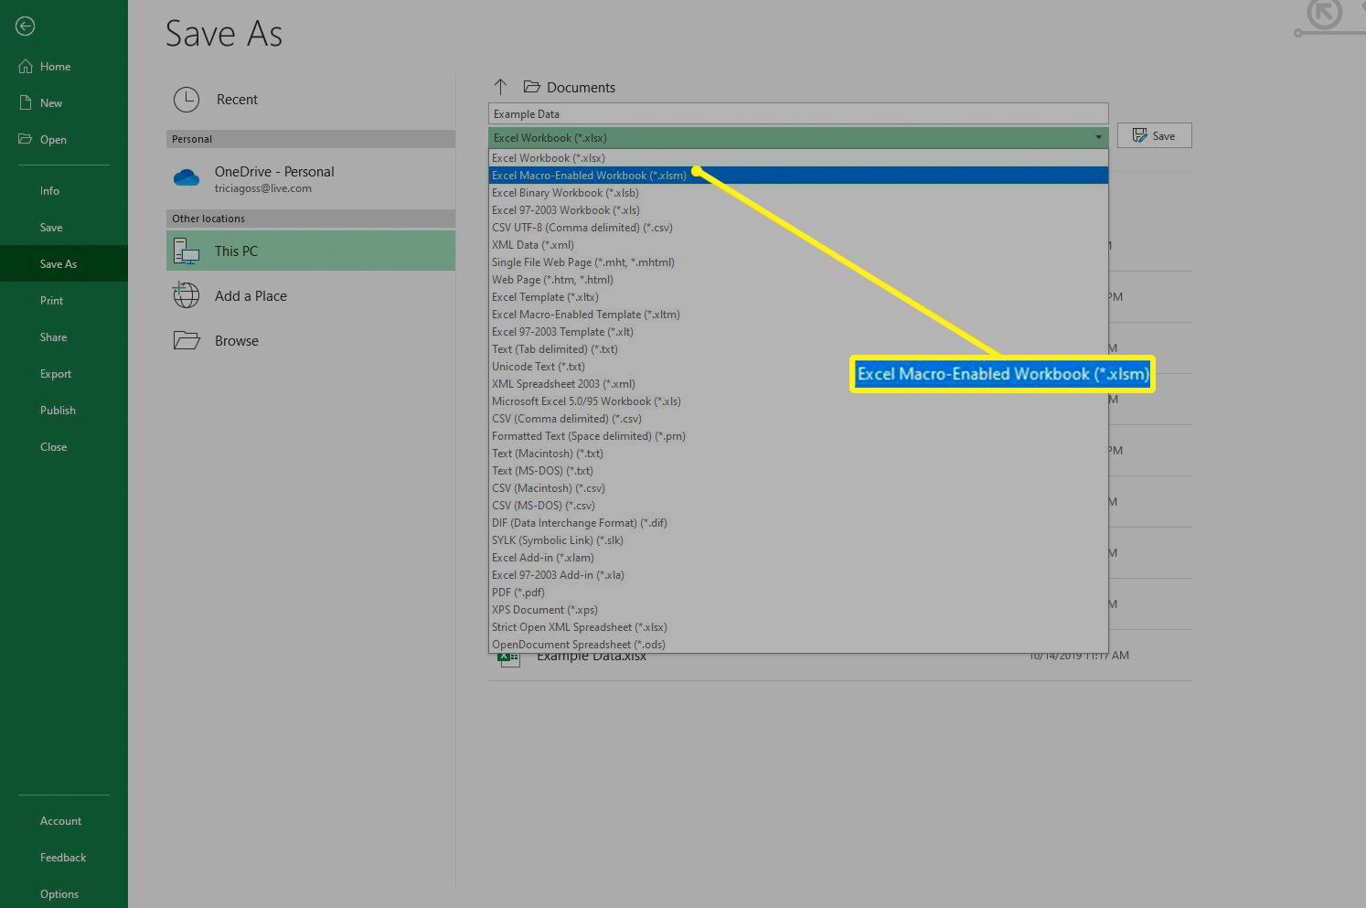
Task: Select OneDrive - Personal location
Action: (311, 178)
